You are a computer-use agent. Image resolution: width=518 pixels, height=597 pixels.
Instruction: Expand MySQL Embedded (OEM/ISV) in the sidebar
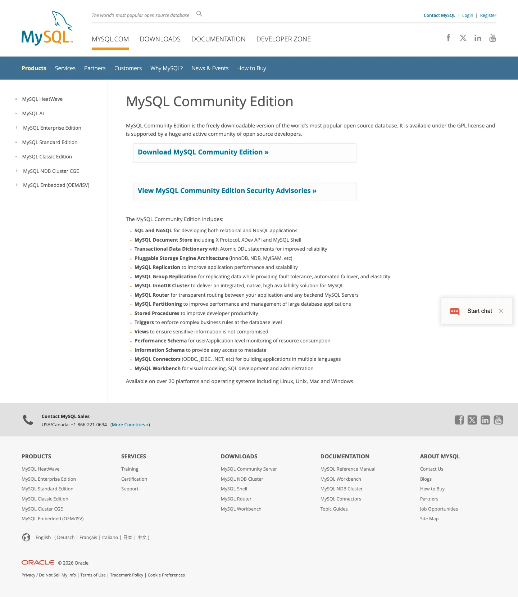point(17,185)
